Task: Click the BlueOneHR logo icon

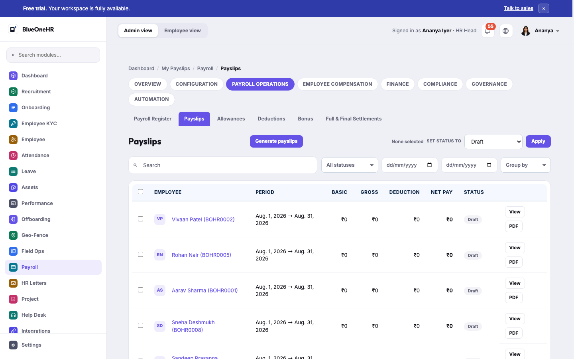Action: point(13,29)
